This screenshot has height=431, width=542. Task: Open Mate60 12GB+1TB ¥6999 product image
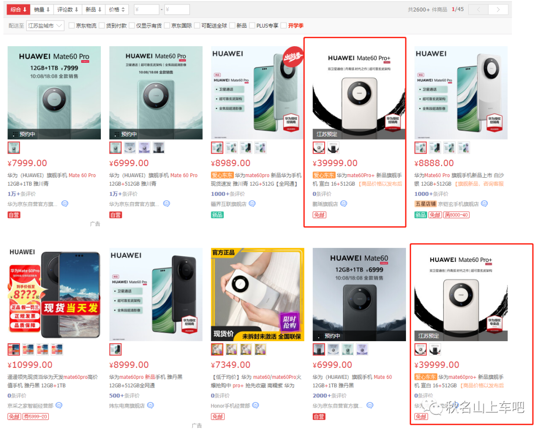point(359,295)
